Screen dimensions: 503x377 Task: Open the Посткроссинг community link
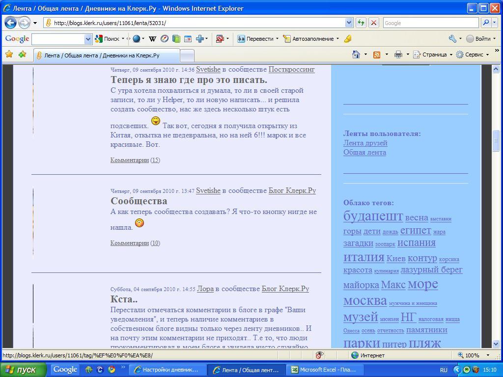pos(291,69)
